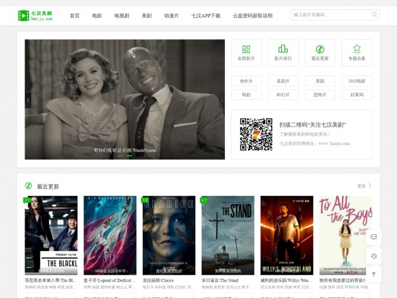The image size is (397, 298).
Task: Select the active green banner indicator dot
Action: click(x=130, y=156)
